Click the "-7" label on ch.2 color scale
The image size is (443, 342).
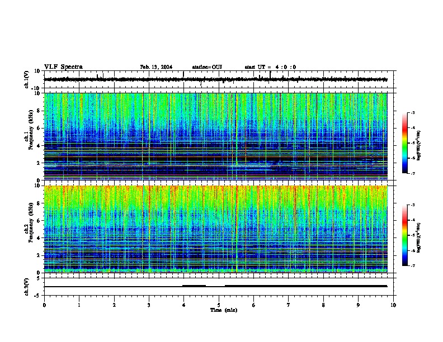pos(412,265)
